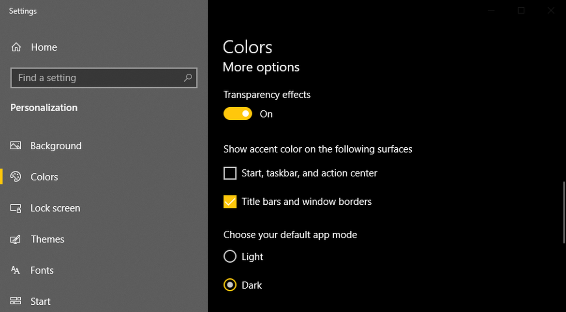Click the Home house icon
The width and height of the screenshot is (566, 312).
(16, 47)
